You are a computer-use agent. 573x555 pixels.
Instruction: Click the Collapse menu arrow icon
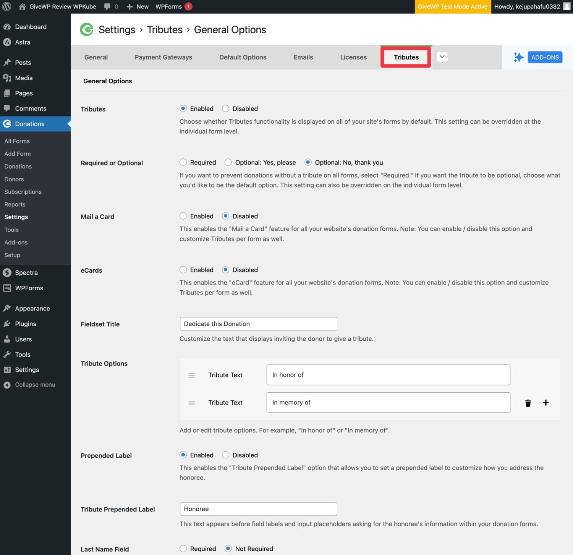(7, 385)
